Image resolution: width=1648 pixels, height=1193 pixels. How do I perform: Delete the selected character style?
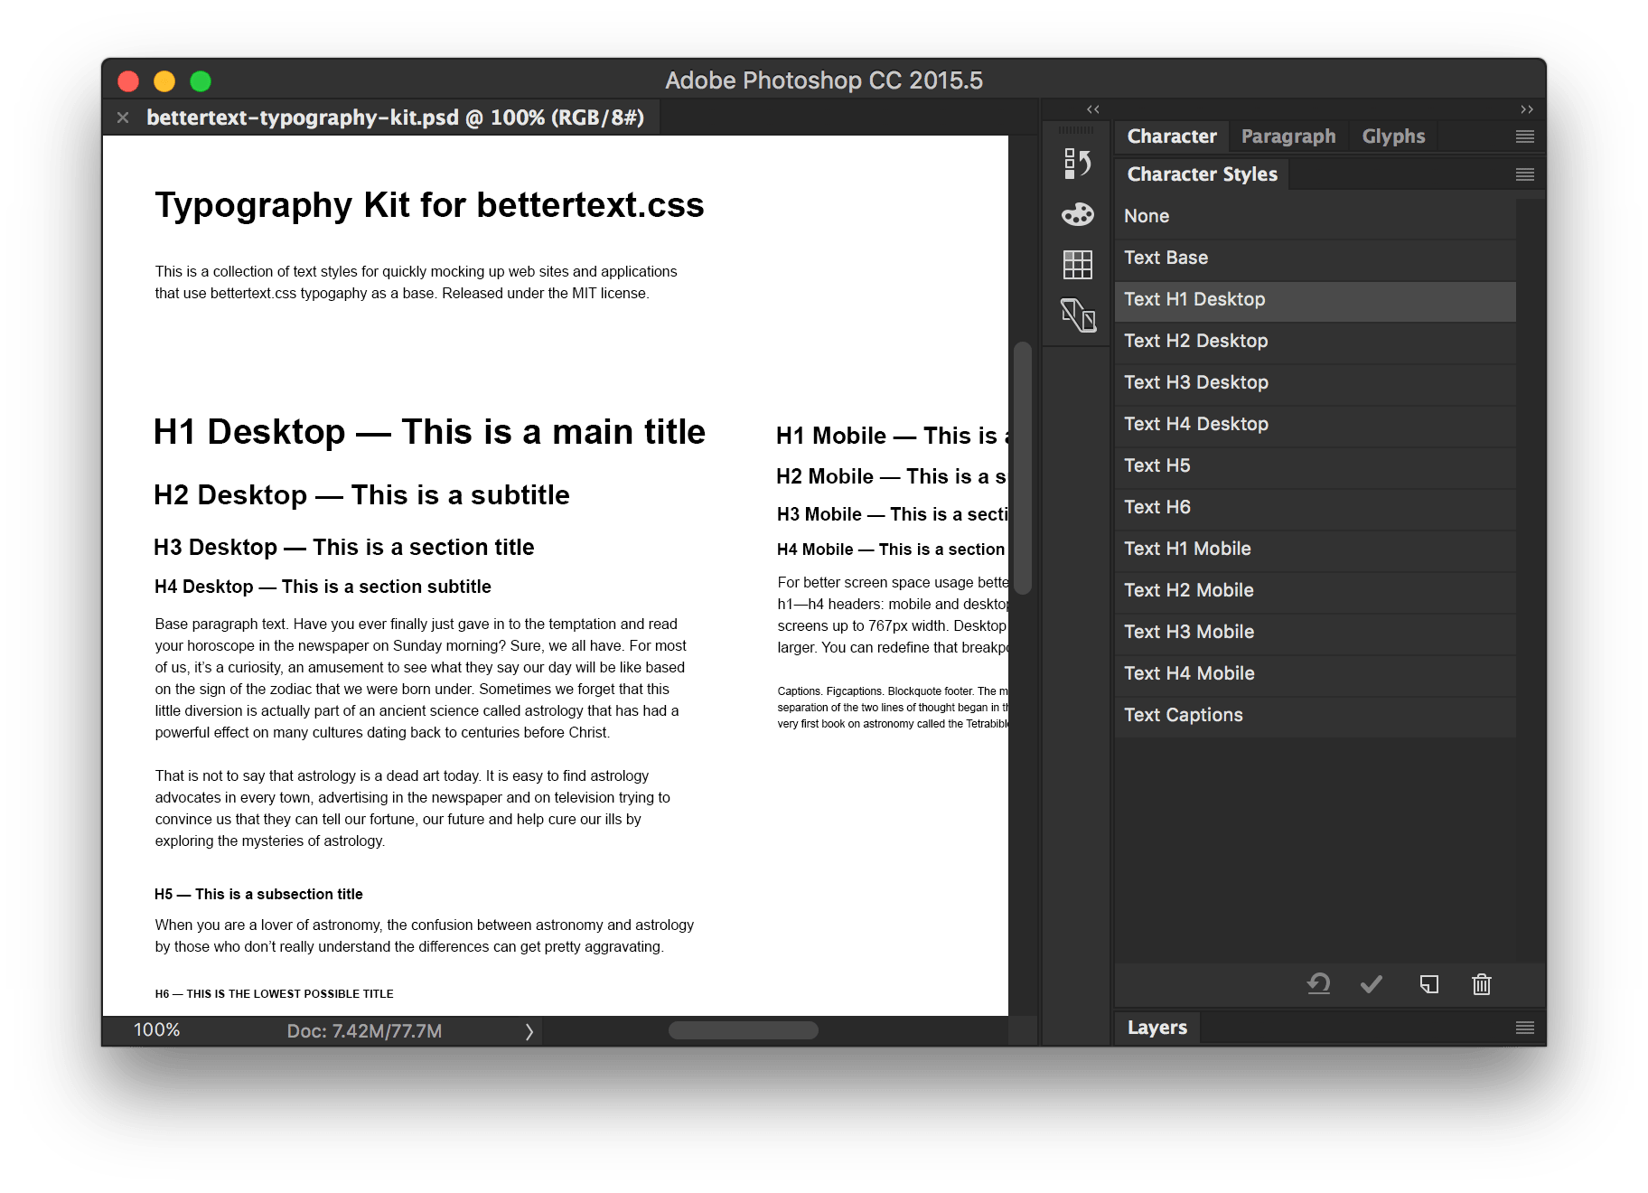1482,984
